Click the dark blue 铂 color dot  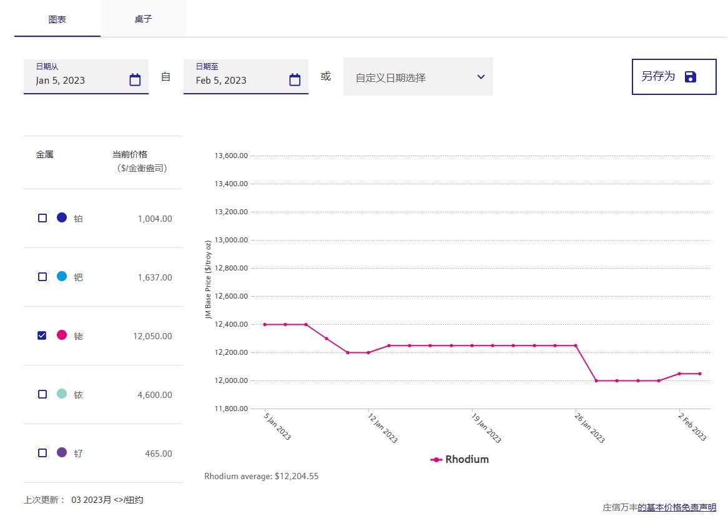point(62,217)
